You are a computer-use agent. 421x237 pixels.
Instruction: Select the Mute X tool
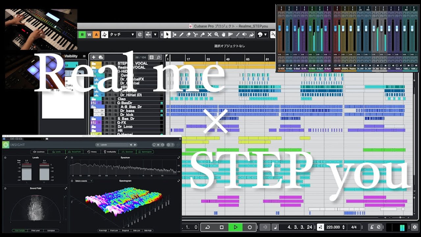point(210,35)
